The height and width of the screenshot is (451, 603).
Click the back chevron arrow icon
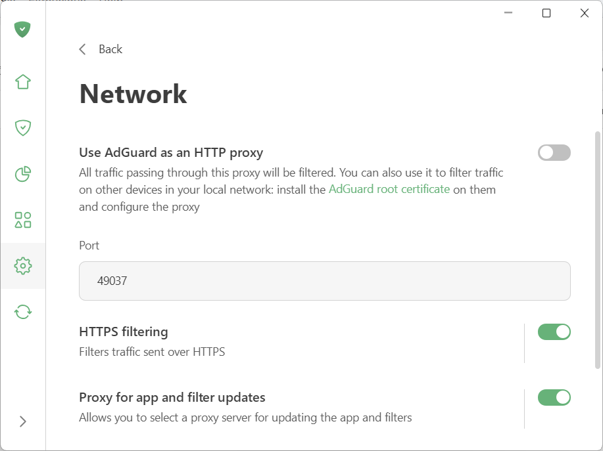click(82, 49)
